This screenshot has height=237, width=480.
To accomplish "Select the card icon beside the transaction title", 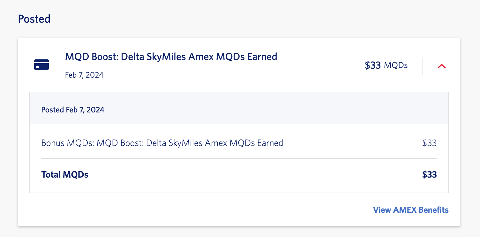I will 41,65.
